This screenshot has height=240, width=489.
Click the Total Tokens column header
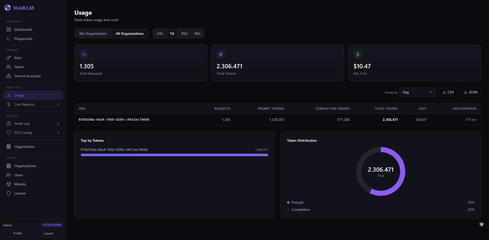(386, 108)
